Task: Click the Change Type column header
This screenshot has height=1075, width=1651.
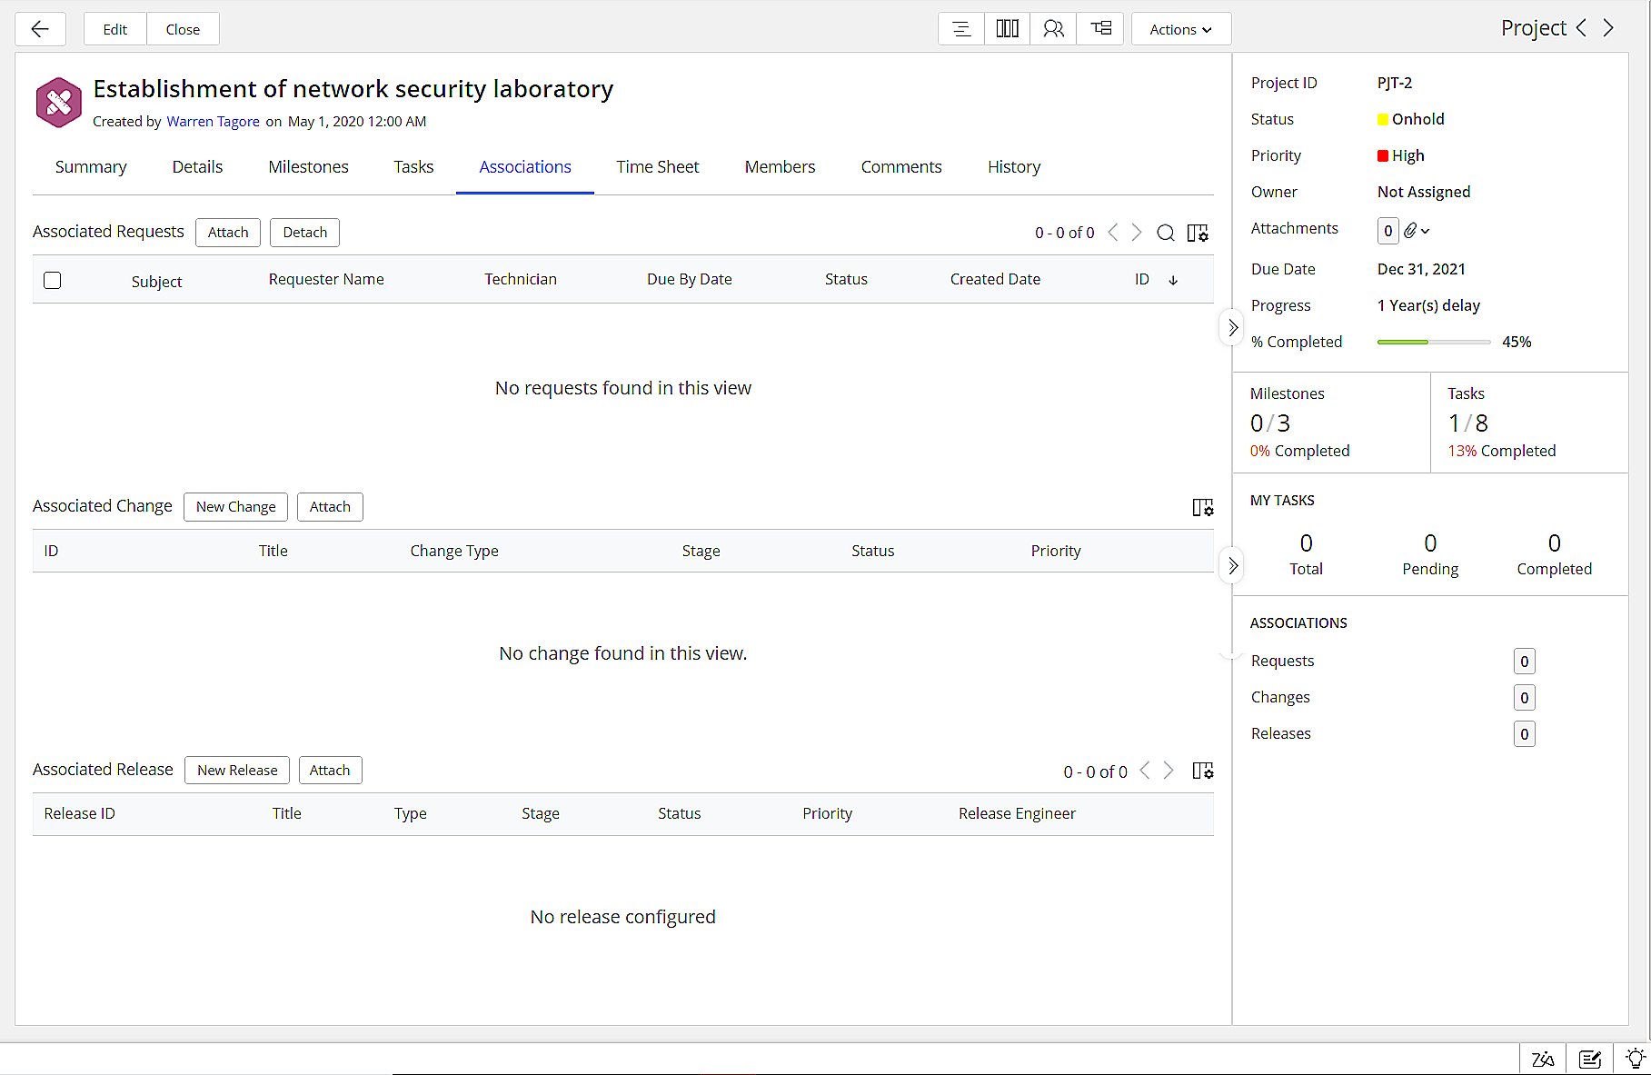Action: coord(454,552)
